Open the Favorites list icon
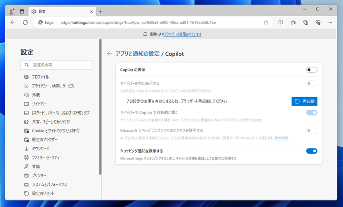Screen dimensions: 343x207 (293, 22)
